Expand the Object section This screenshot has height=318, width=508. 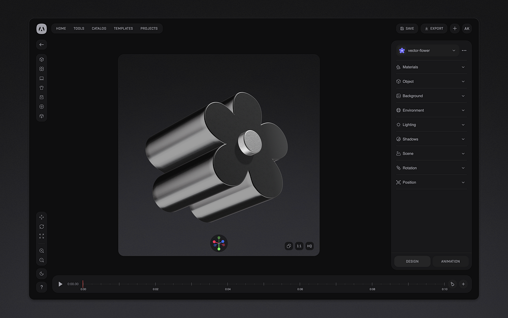click(x=431, y=81)
